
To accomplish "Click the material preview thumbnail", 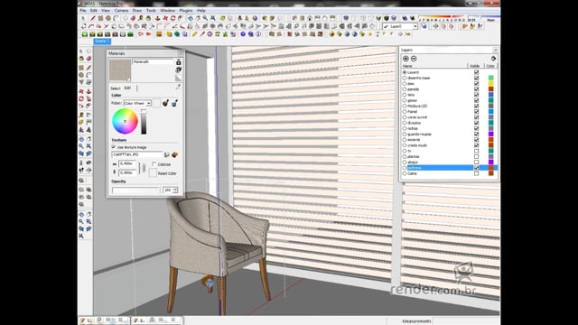I will 120,70.
